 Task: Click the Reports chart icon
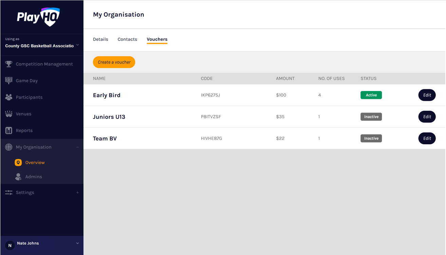click(x=9, y=131)
